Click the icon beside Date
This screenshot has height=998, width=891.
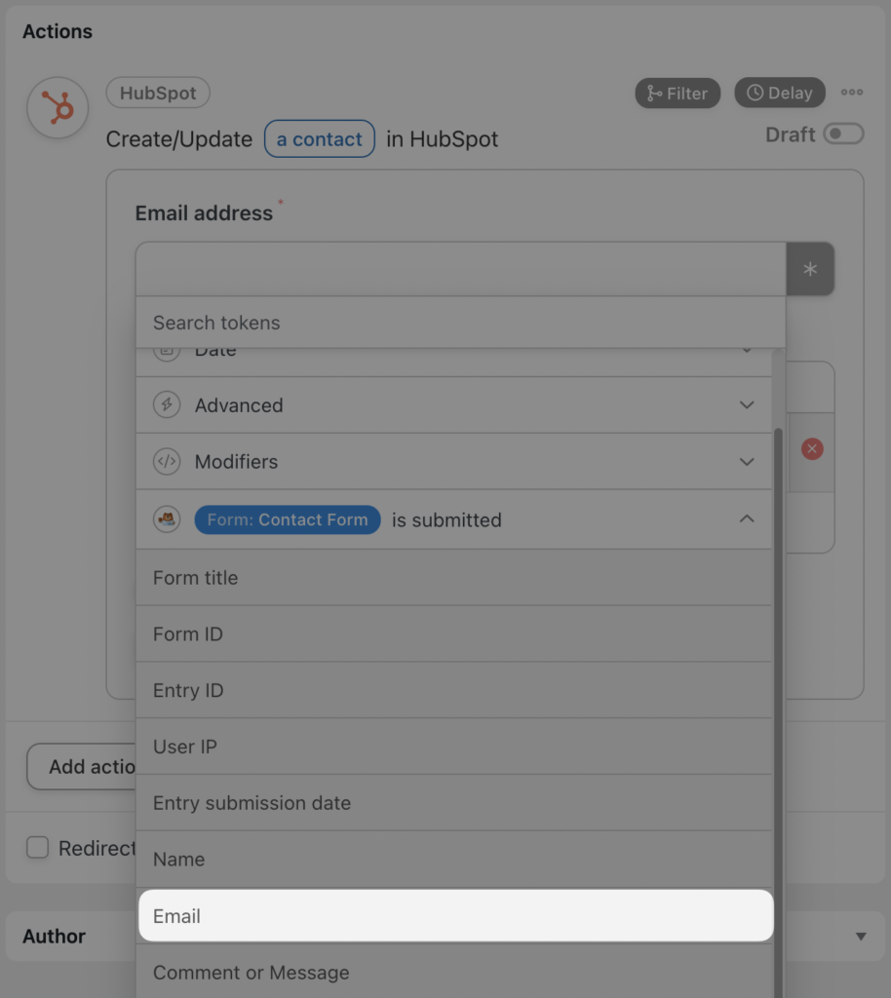[167, 349]
